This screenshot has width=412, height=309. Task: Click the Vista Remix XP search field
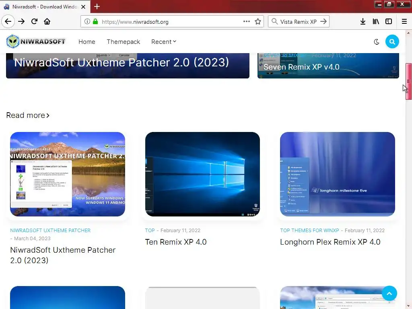(299, 22)
